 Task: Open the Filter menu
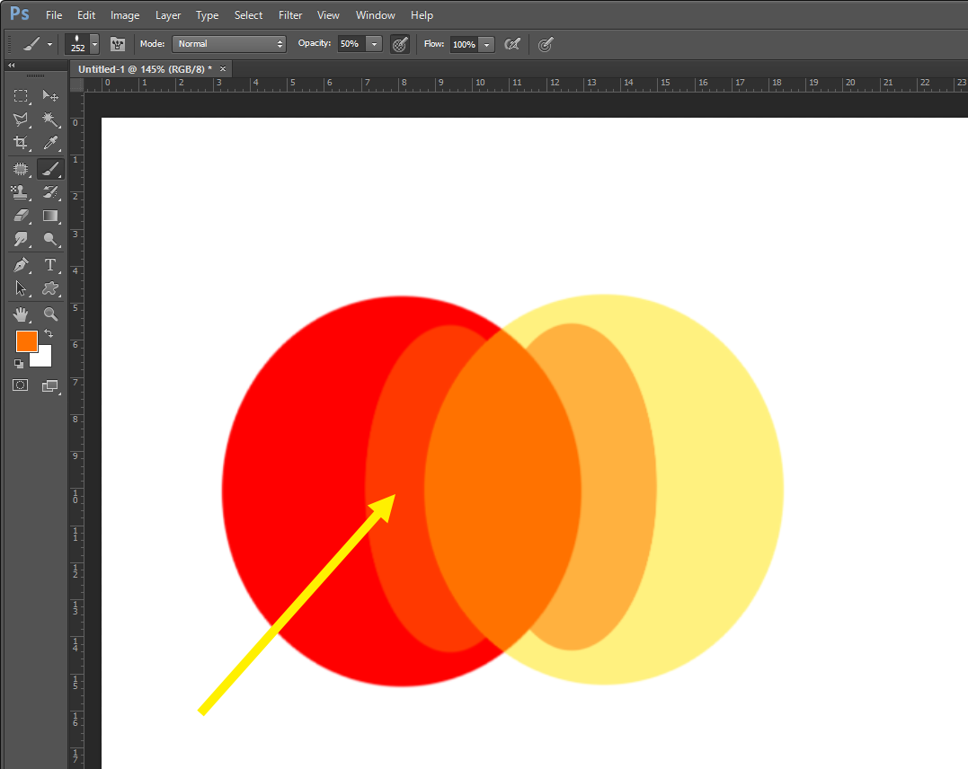(x=290, y=14)
